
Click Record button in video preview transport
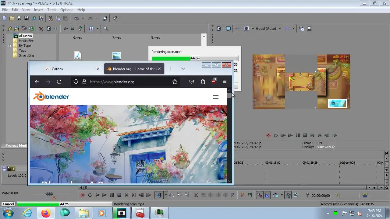[268, 135]
